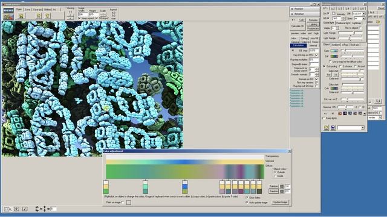Screen dimensions: 387x217
Task: Click the DE stop value field
Action: [314, 51]
